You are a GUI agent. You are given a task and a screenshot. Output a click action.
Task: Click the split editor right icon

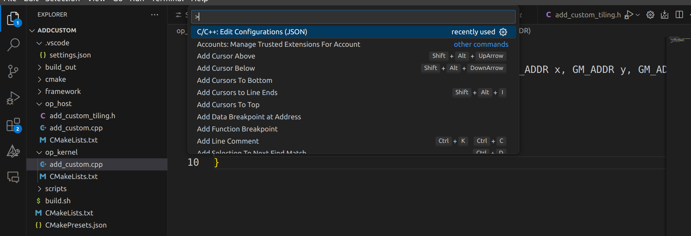pyautogui.click(x=679, y=15)
